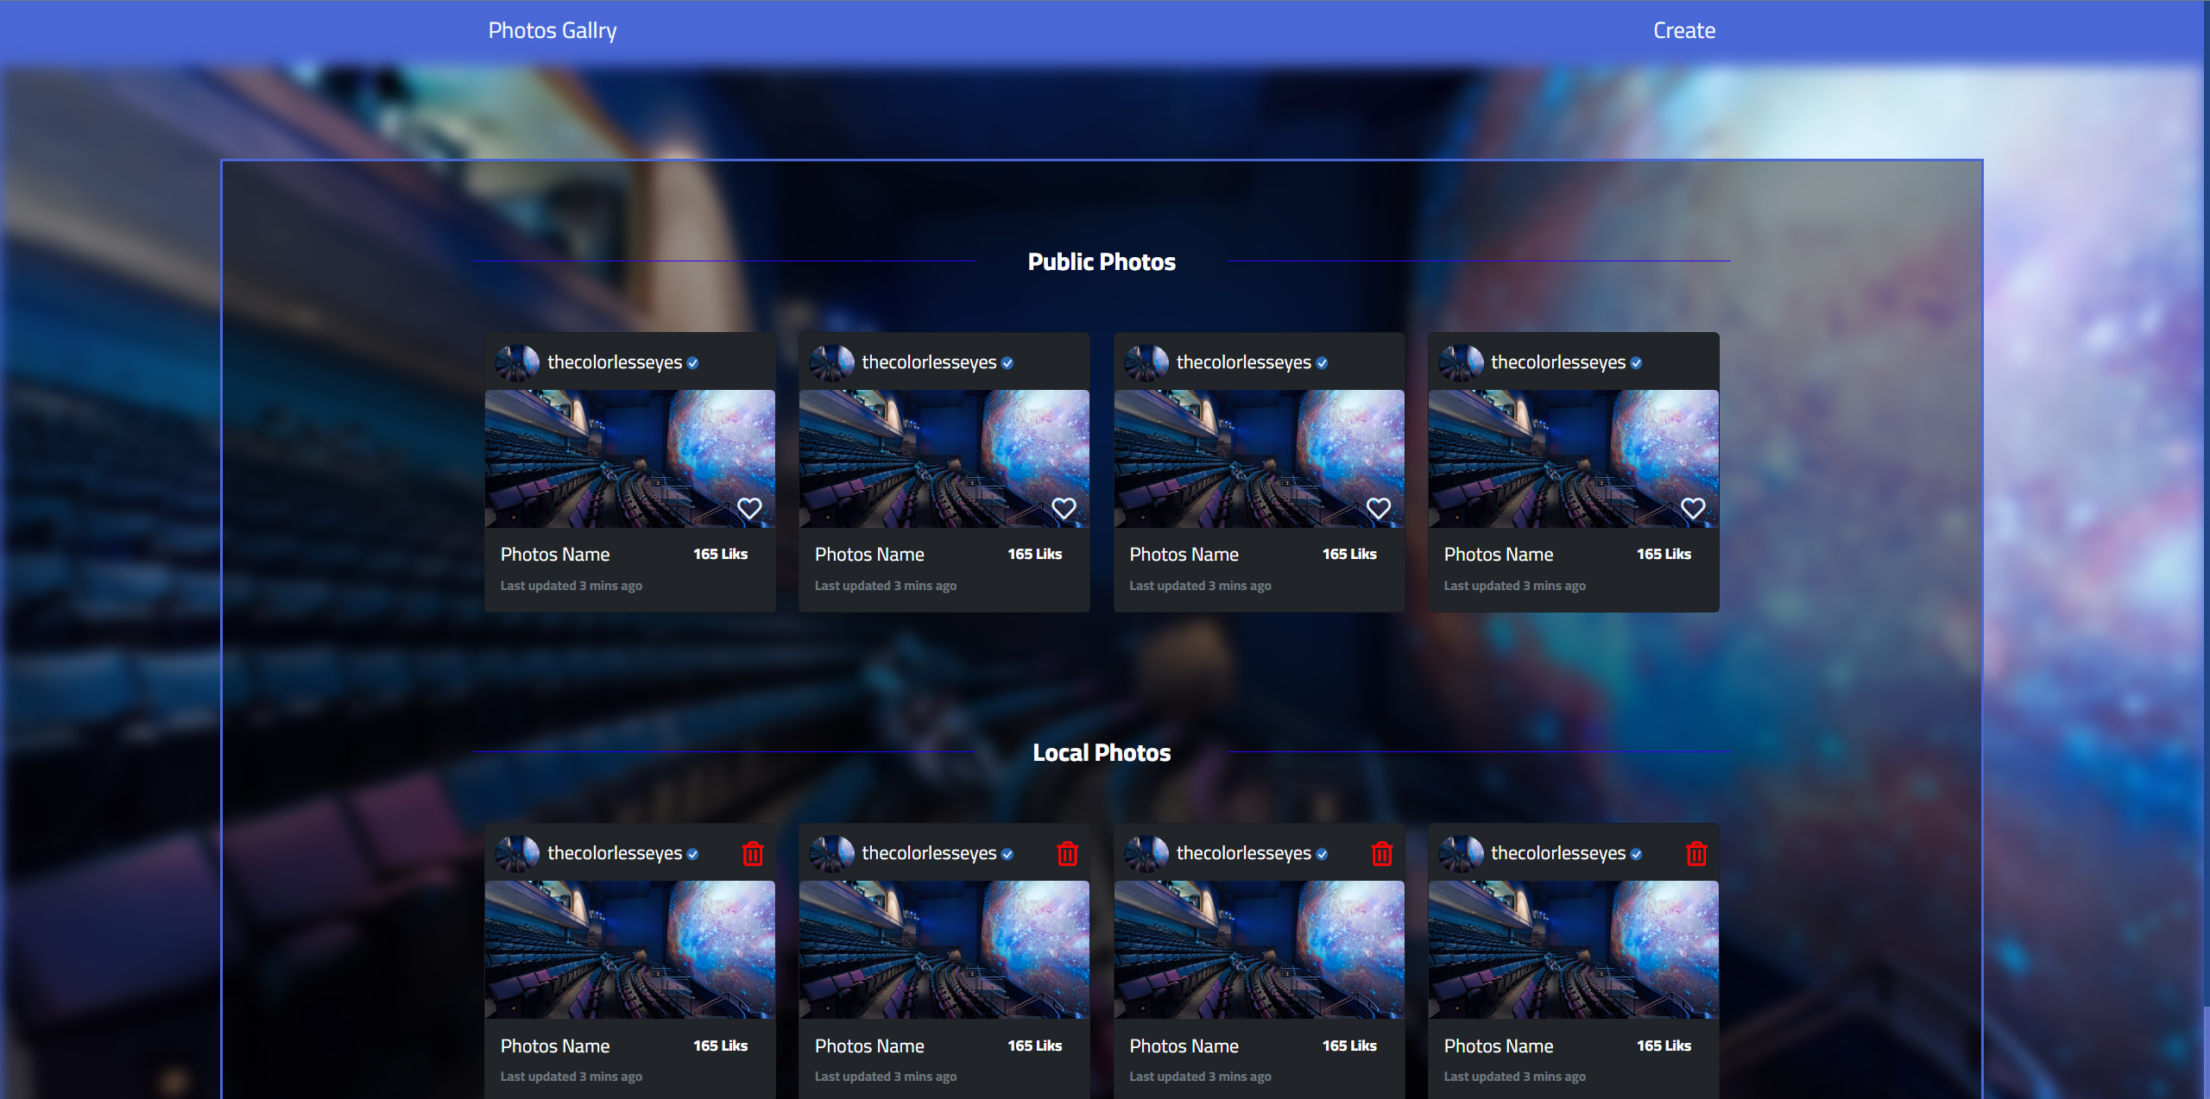
Task: Click avatar on third Local Photos card
Action: [1146, 853]
